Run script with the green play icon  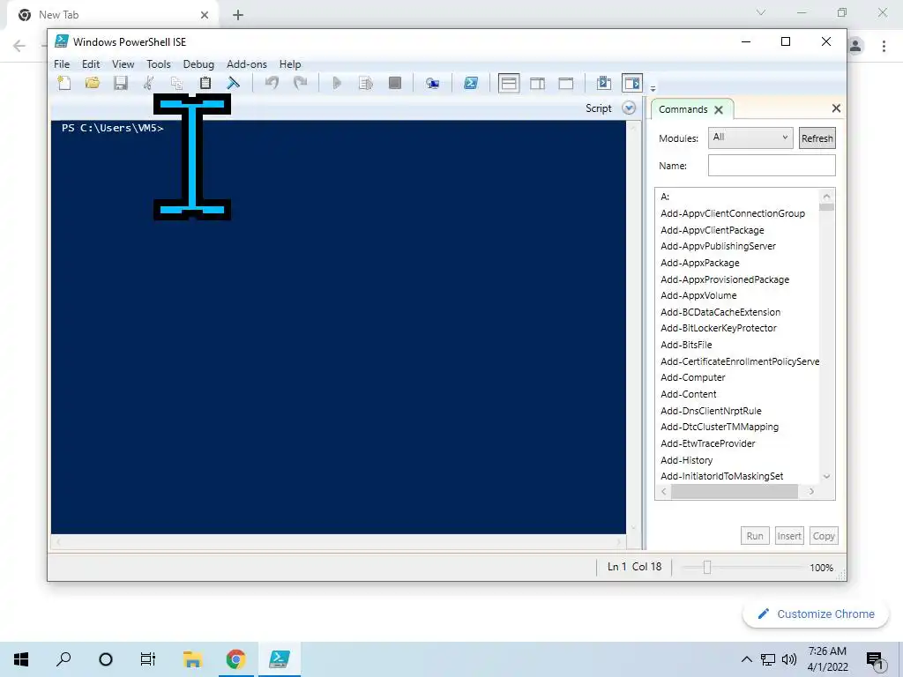(x=337, y=83)
